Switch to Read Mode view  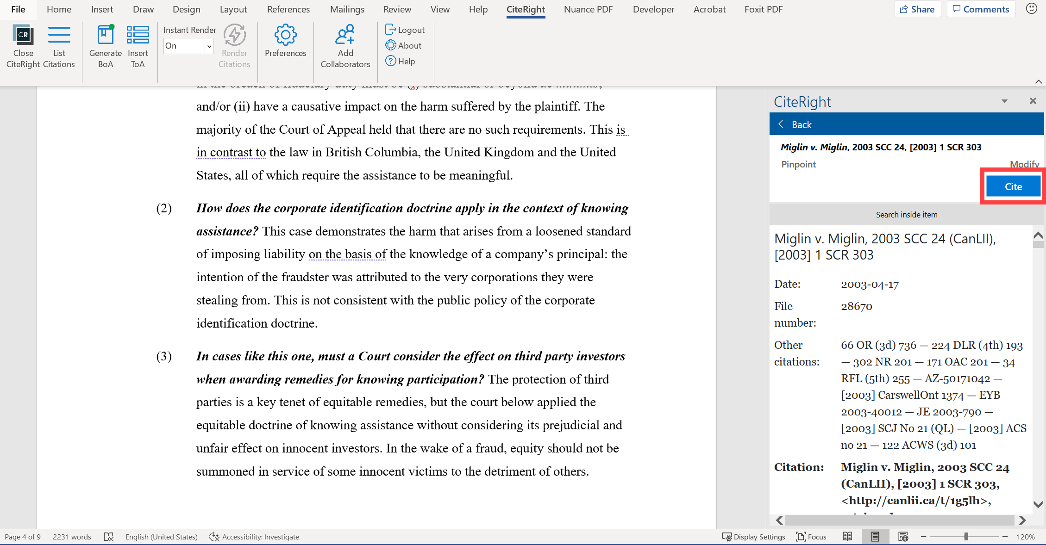point(847,537)
